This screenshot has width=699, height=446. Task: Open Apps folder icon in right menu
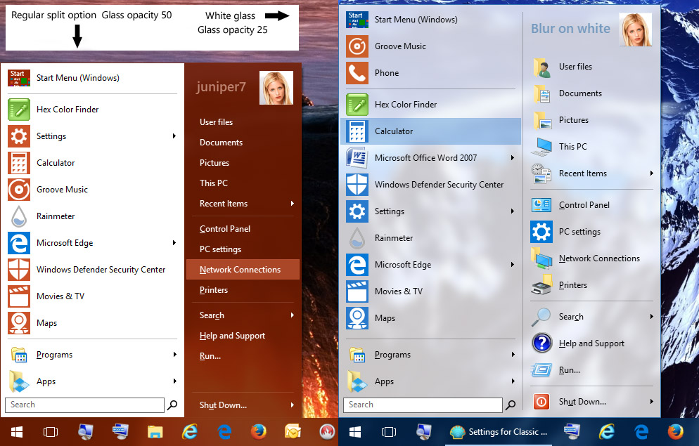[x=357, y=381]
